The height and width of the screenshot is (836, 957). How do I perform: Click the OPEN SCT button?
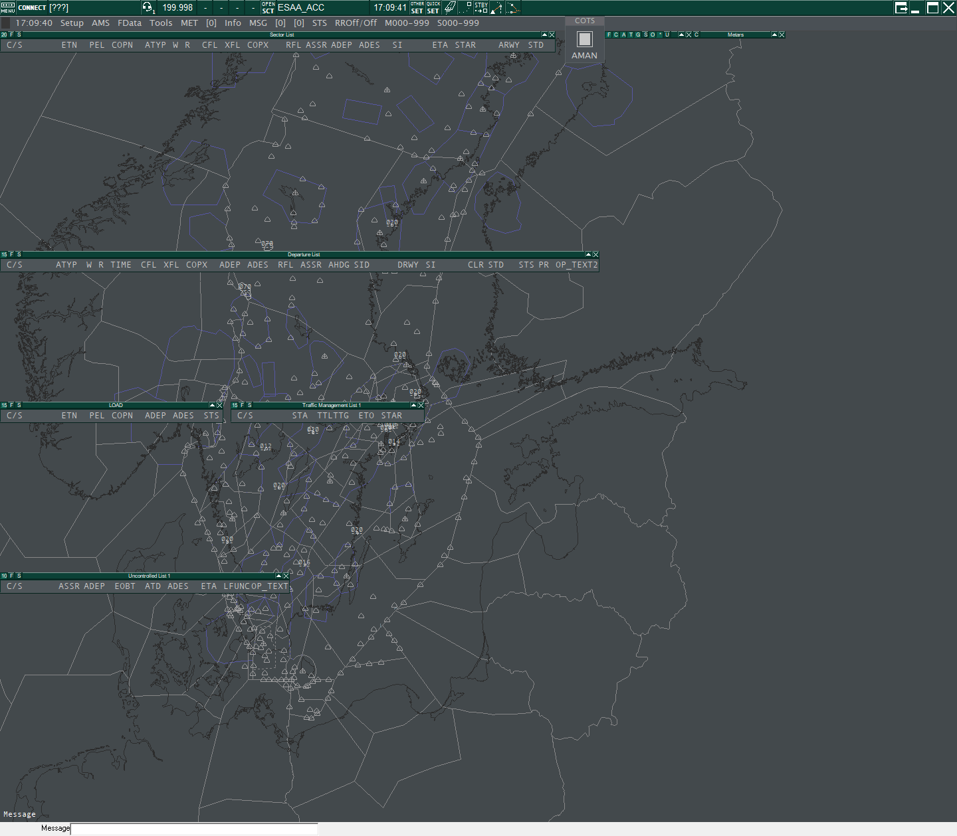point(268,7)
